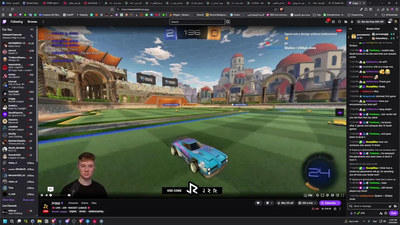Click the sort followed channels icon

(x=32, y=36)
